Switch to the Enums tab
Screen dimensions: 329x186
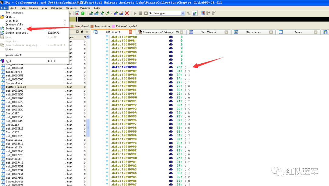coord(298,32)
